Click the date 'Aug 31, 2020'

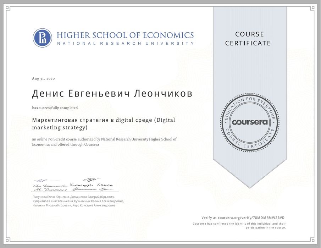pyautogui.click(x=43, y=78)
